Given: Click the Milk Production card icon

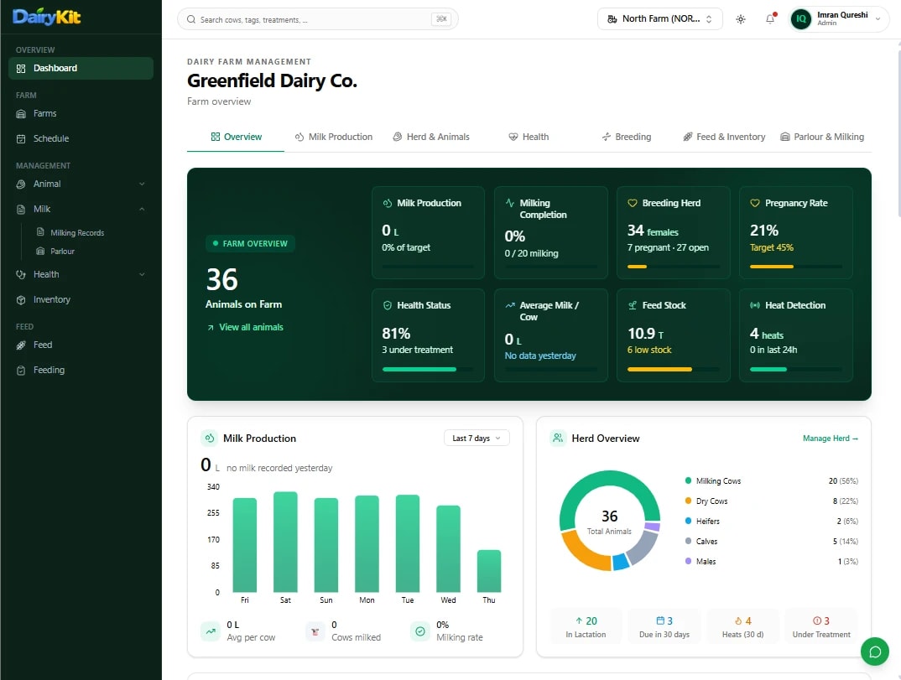Looking at the screenshot, I should click(x=209, y=439).
